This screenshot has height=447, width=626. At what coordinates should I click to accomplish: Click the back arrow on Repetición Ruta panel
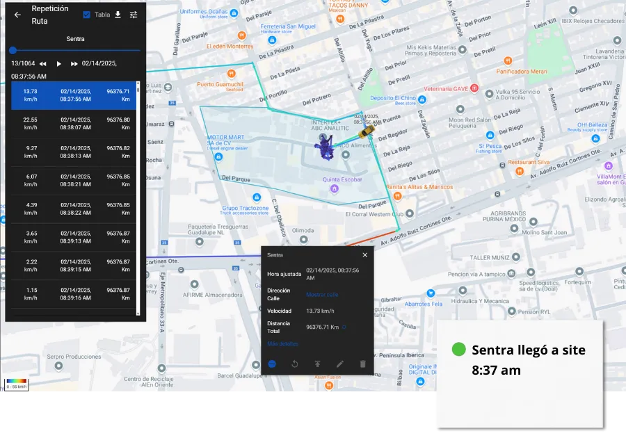pyautogui.click(x=17, y=15)
